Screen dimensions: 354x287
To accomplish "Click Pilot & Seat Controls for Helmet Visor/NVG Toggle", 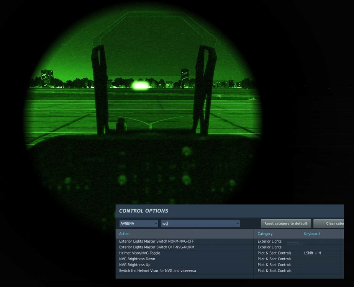I will (x=274, y=253).
